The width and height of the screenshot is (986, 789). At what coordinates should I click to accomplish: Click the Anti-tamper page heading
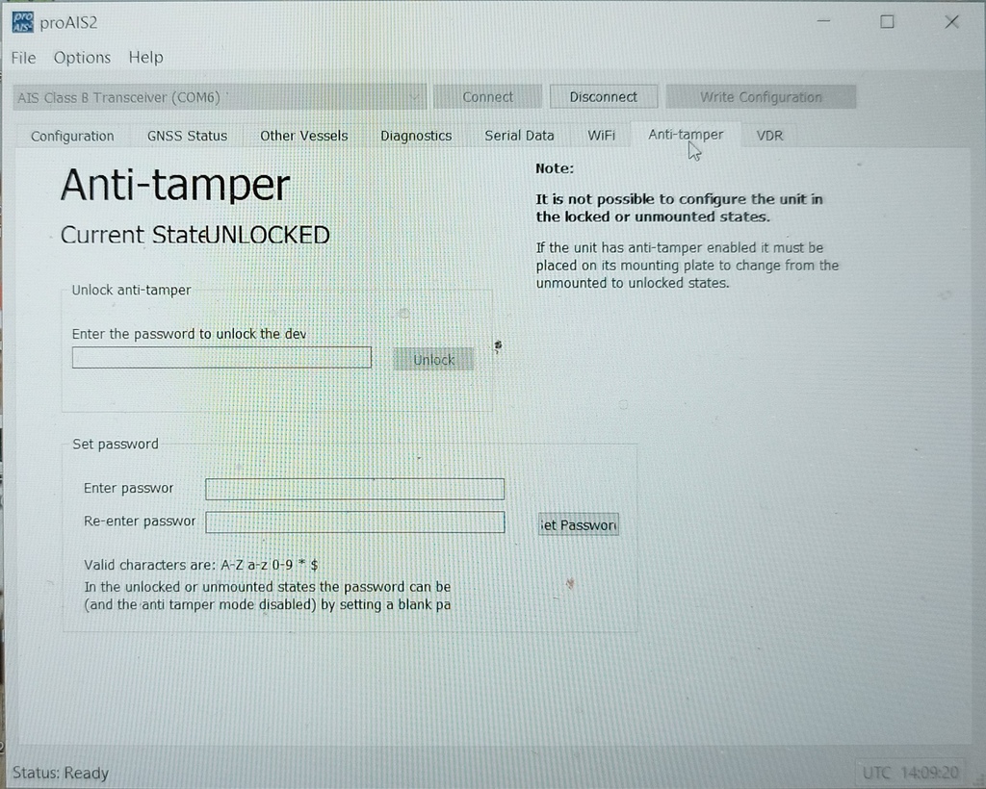click(x=175, y=185)
